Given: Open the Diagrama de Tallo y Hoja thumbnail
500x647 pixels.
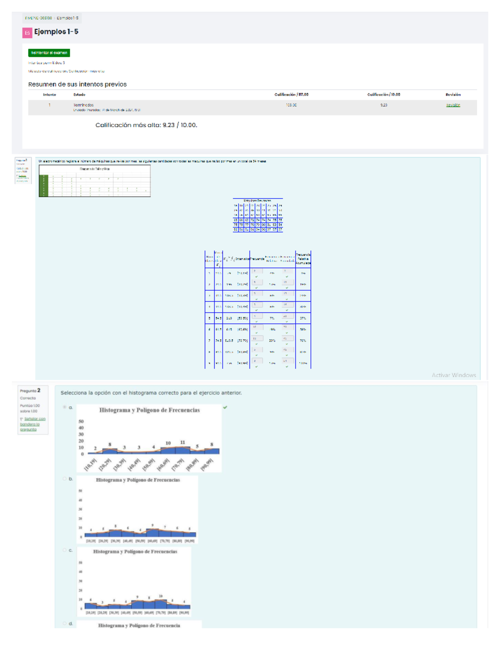Looking at the screenshot, I should point(95,181).
